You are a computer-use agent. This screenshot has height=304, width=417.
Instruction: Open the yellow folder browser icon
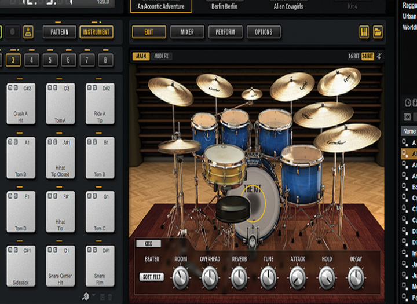point(378,32)
